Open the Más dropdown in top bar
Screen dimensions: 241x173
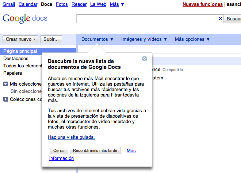117,4
